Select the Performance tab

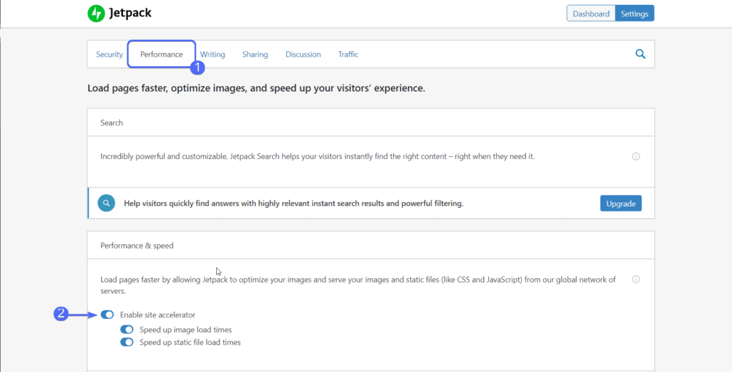click(161, 55)
